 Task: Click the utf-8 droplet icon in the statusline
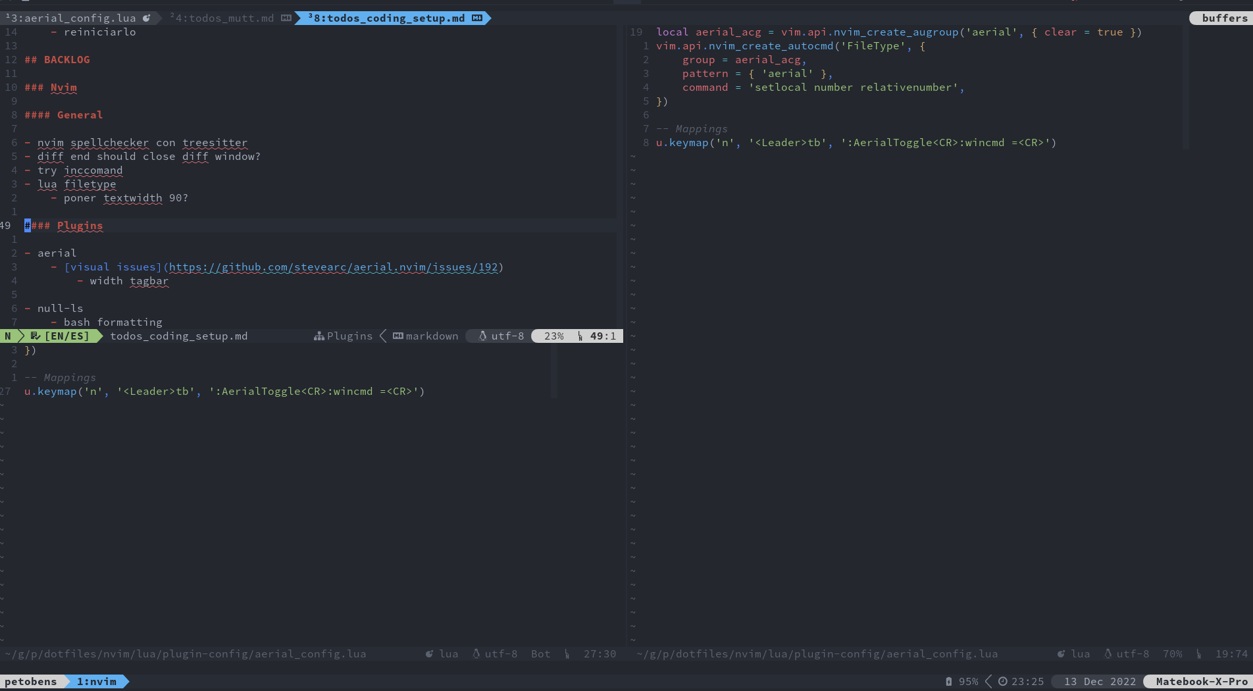click(x=482, y=336)
